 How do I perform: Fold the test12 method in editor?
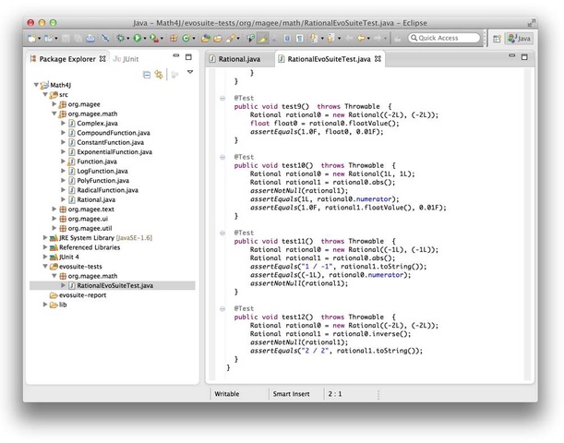[222, 308]
